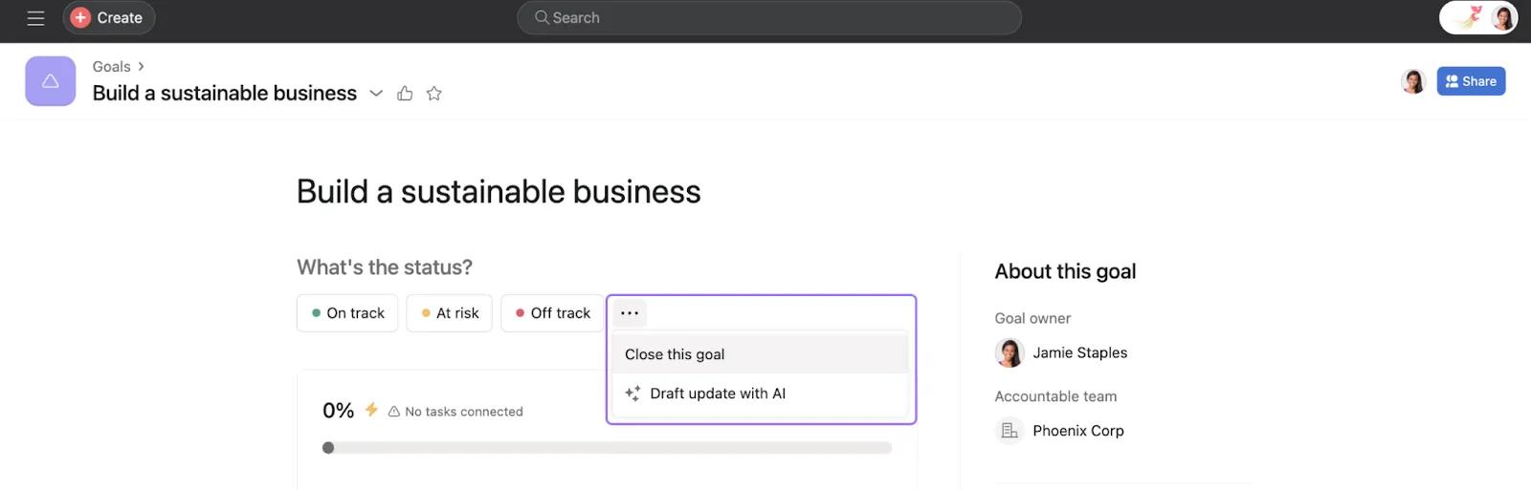Click the red plus Create button

[x=108, y=18]
